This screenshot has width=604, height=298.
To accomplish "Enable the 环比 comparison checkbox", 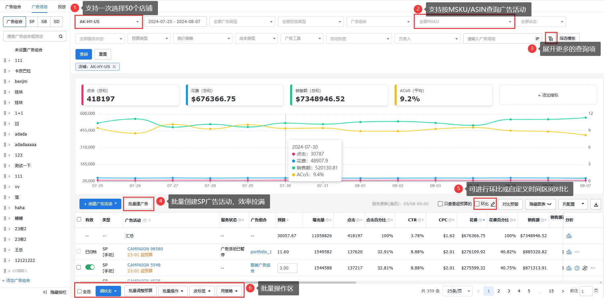I will pos(477,204).
